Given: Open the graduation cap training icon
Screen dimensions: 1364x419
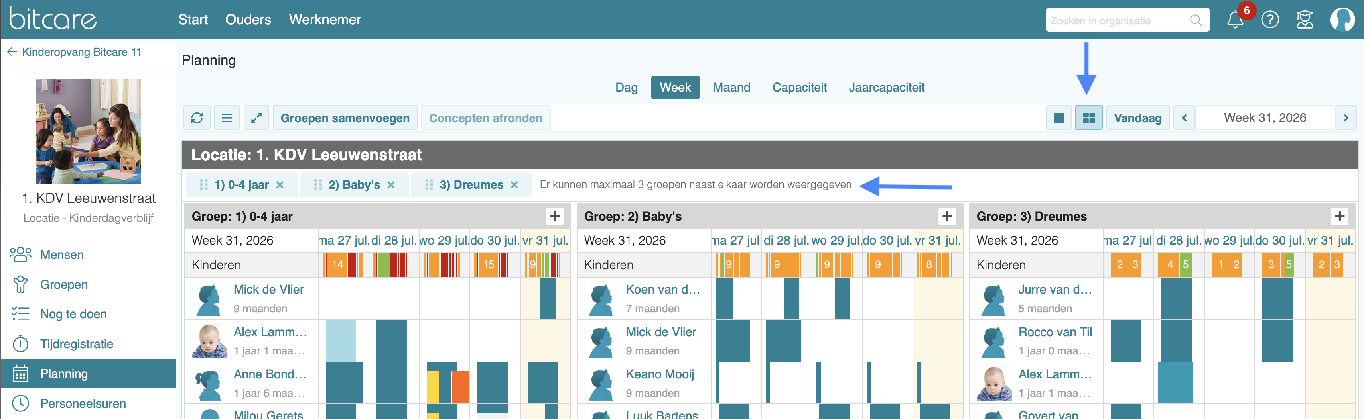Looking at the screenshot, I should click(x=1305, y=20).
